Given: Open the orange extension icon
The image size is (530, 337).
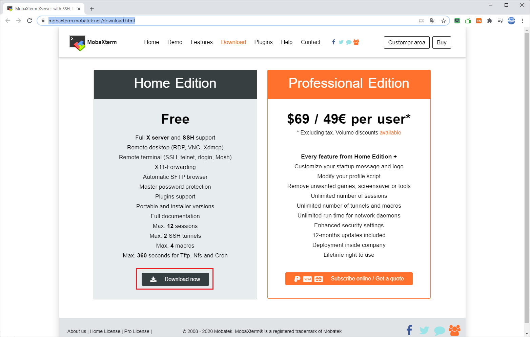Looking at the screenshot, I should tap(479, 21).
